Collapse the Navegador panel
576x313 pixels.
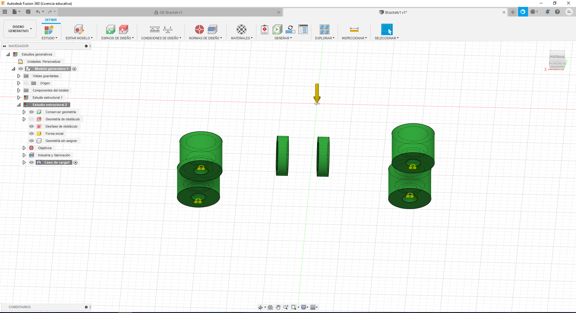click(4, 46)
